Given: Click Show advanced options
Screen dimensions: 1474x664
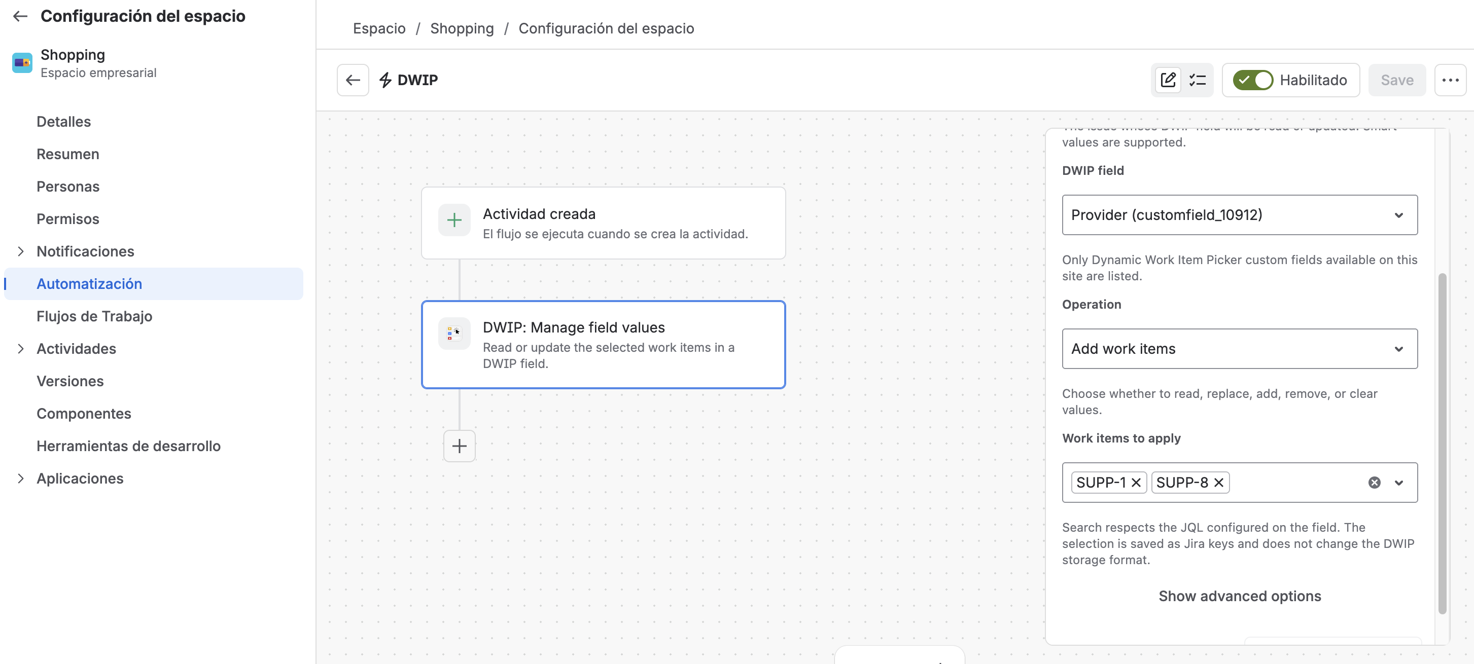Looking at the screenshot, I should click(1239, 596).
